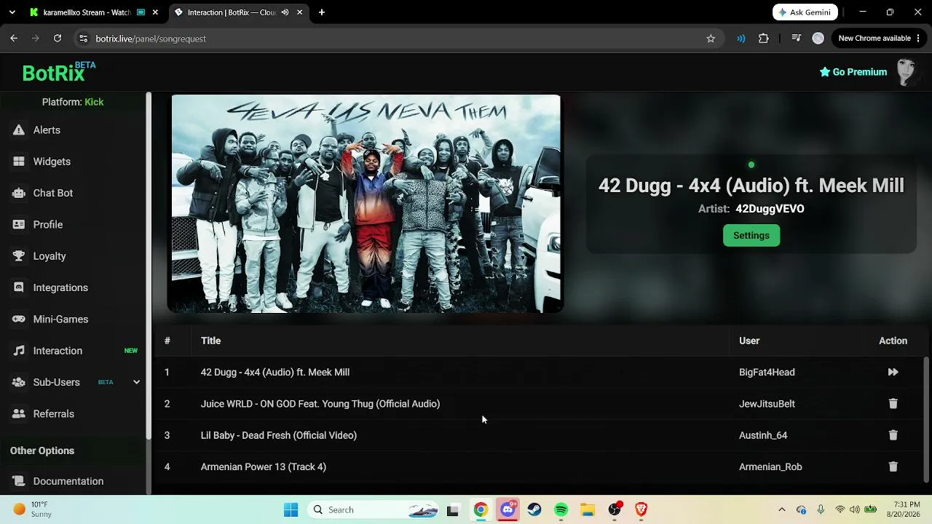Delete Juice WRLD song from queue

tap(893, 404)
